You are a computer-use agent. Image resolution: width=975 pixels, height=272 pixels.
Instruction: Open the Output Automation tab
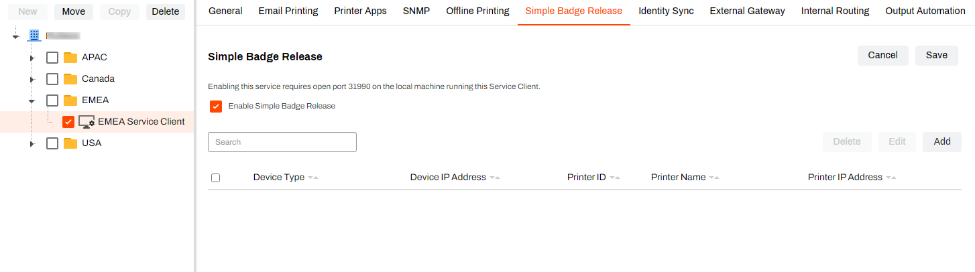pos(925,11)
